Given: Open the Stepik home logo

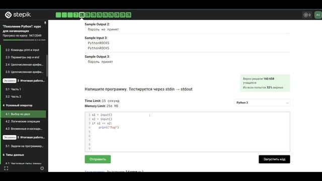Looking at the screenshot, I should click(18, 15).
